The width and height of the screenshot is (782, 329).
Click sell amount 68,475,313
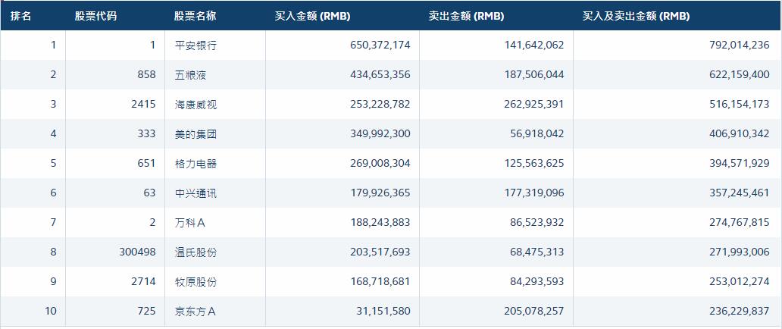pos(536,252)
